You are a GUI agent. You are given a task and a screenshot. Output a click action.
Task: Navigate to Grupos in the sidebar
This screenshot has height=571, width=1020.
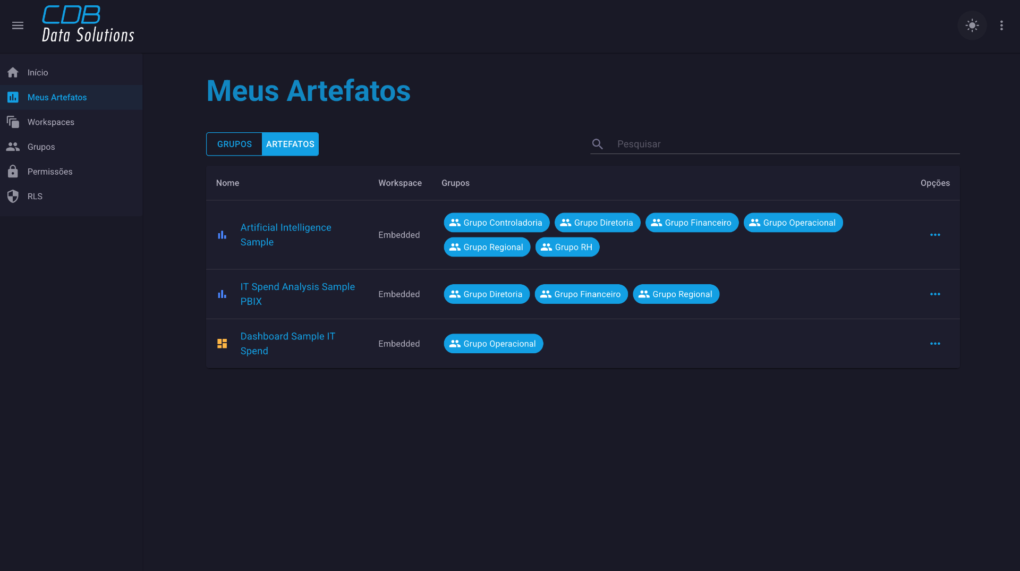[41, 147]
